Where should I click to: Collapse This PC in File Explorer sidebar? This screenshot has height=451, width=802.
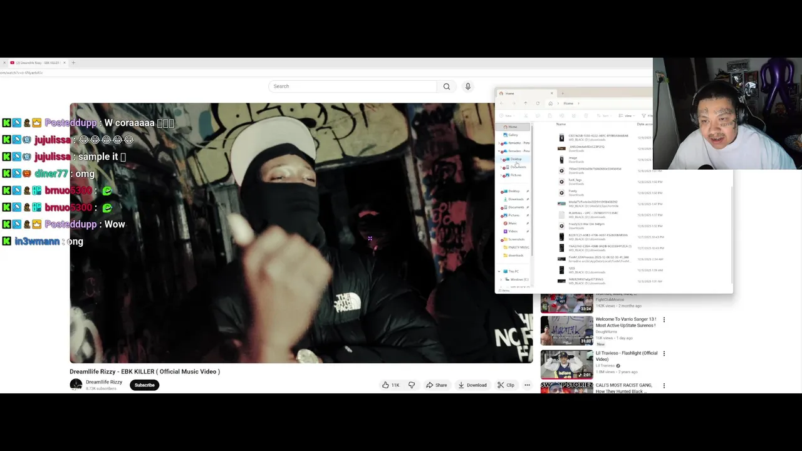pos(499,271)
